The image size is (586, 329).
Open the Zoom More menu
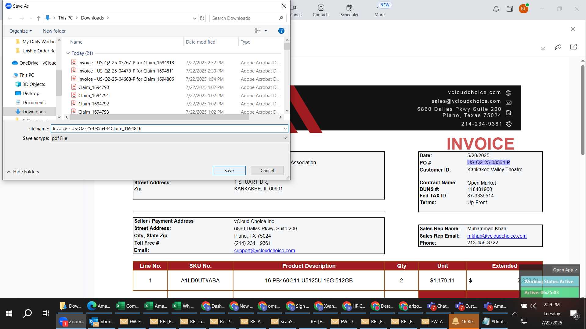(x=379, y=10)
